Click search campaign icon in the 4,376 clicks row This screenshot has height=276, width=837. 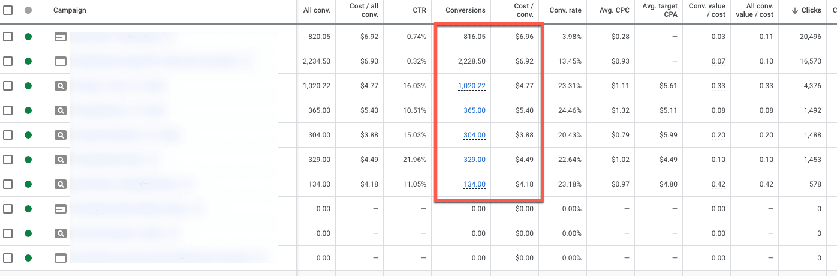60,86
